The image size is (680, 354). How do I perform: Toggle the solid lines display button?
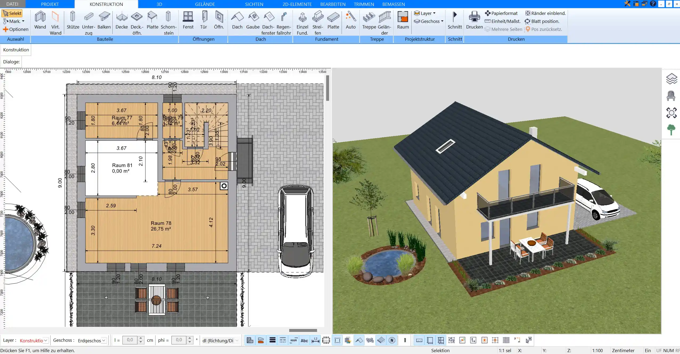click(272, 340)
